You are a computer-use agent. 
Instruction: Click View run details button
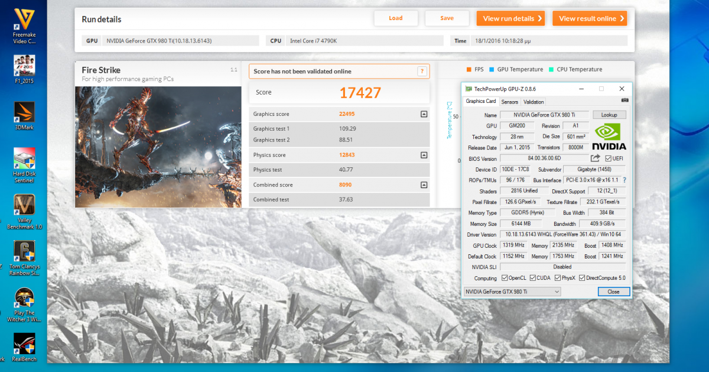tap(511, 18)
